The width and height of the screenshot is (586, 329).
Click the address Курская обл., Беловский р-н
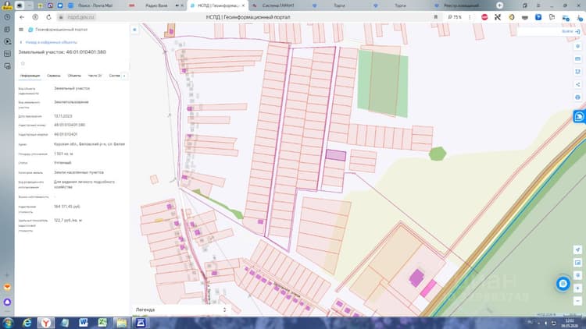[89, 144]
